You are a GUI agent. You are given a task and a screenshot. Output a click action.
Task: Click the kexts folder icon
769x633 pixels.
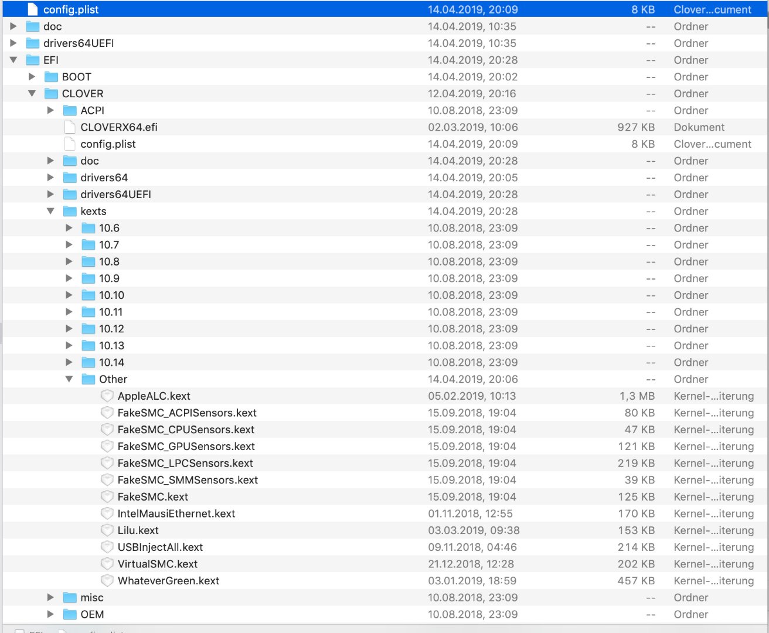(70, 211)
